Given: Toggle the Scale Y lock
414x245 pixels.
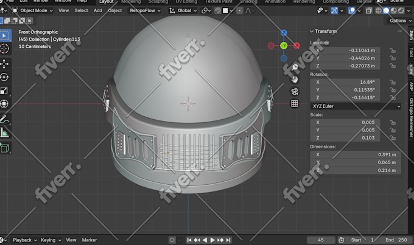Looking at the screenshot, I should pos(393,130).
